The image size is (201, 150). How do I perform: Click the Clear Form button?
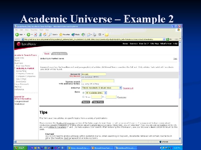pos(98,102)
